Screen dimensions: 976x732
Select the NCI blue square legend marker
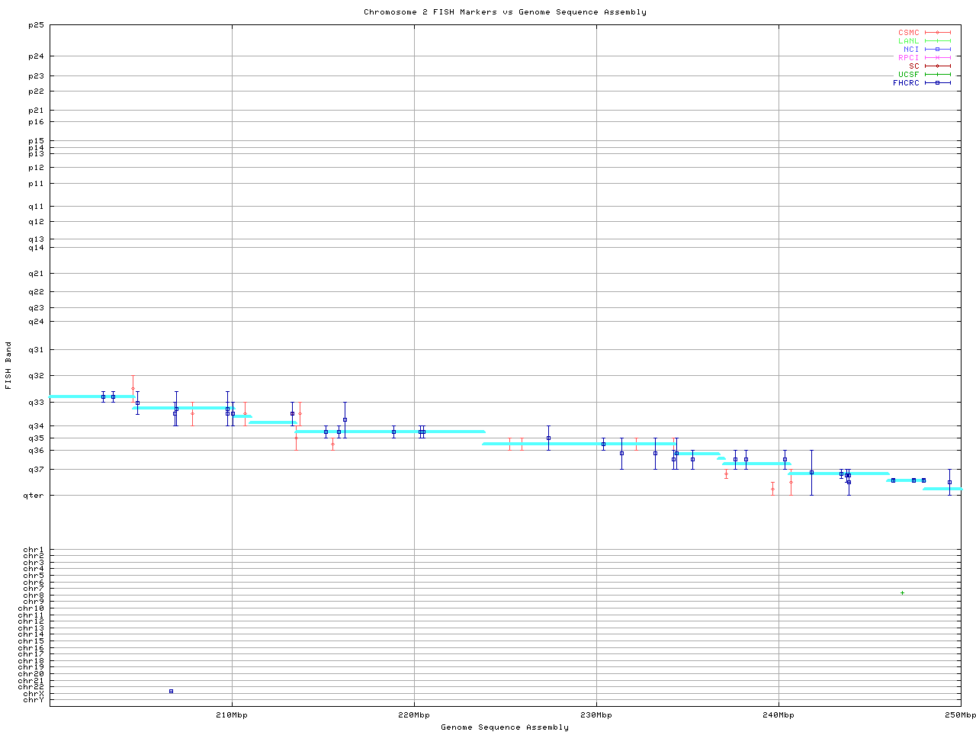click(x=937, y=50)
